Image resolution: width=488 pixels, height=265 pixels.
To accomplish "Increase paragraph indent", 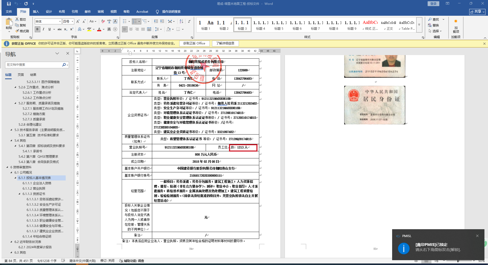I will [x=162, y=21].
